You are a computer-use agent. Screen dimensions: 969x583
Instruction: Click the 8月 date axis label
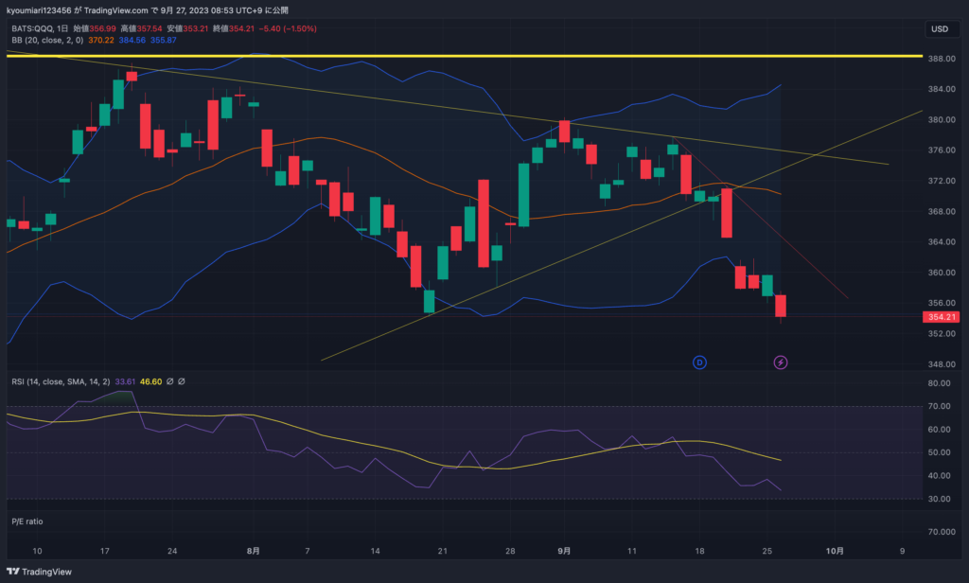253,551
